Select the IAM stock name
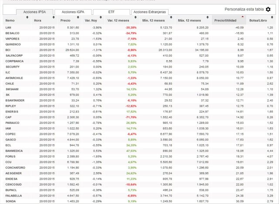The width and height of the screenshot is (279, 204). click(x=8, y=129)
